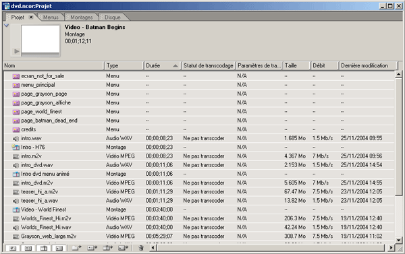The image size is (405, 254).
Task: Select menu_principal menu icon
Action: (x=16, y=85)
